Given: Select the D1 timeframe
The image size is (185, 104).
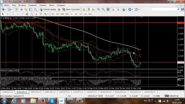Looking at the screenshot, I should (81, 14).
